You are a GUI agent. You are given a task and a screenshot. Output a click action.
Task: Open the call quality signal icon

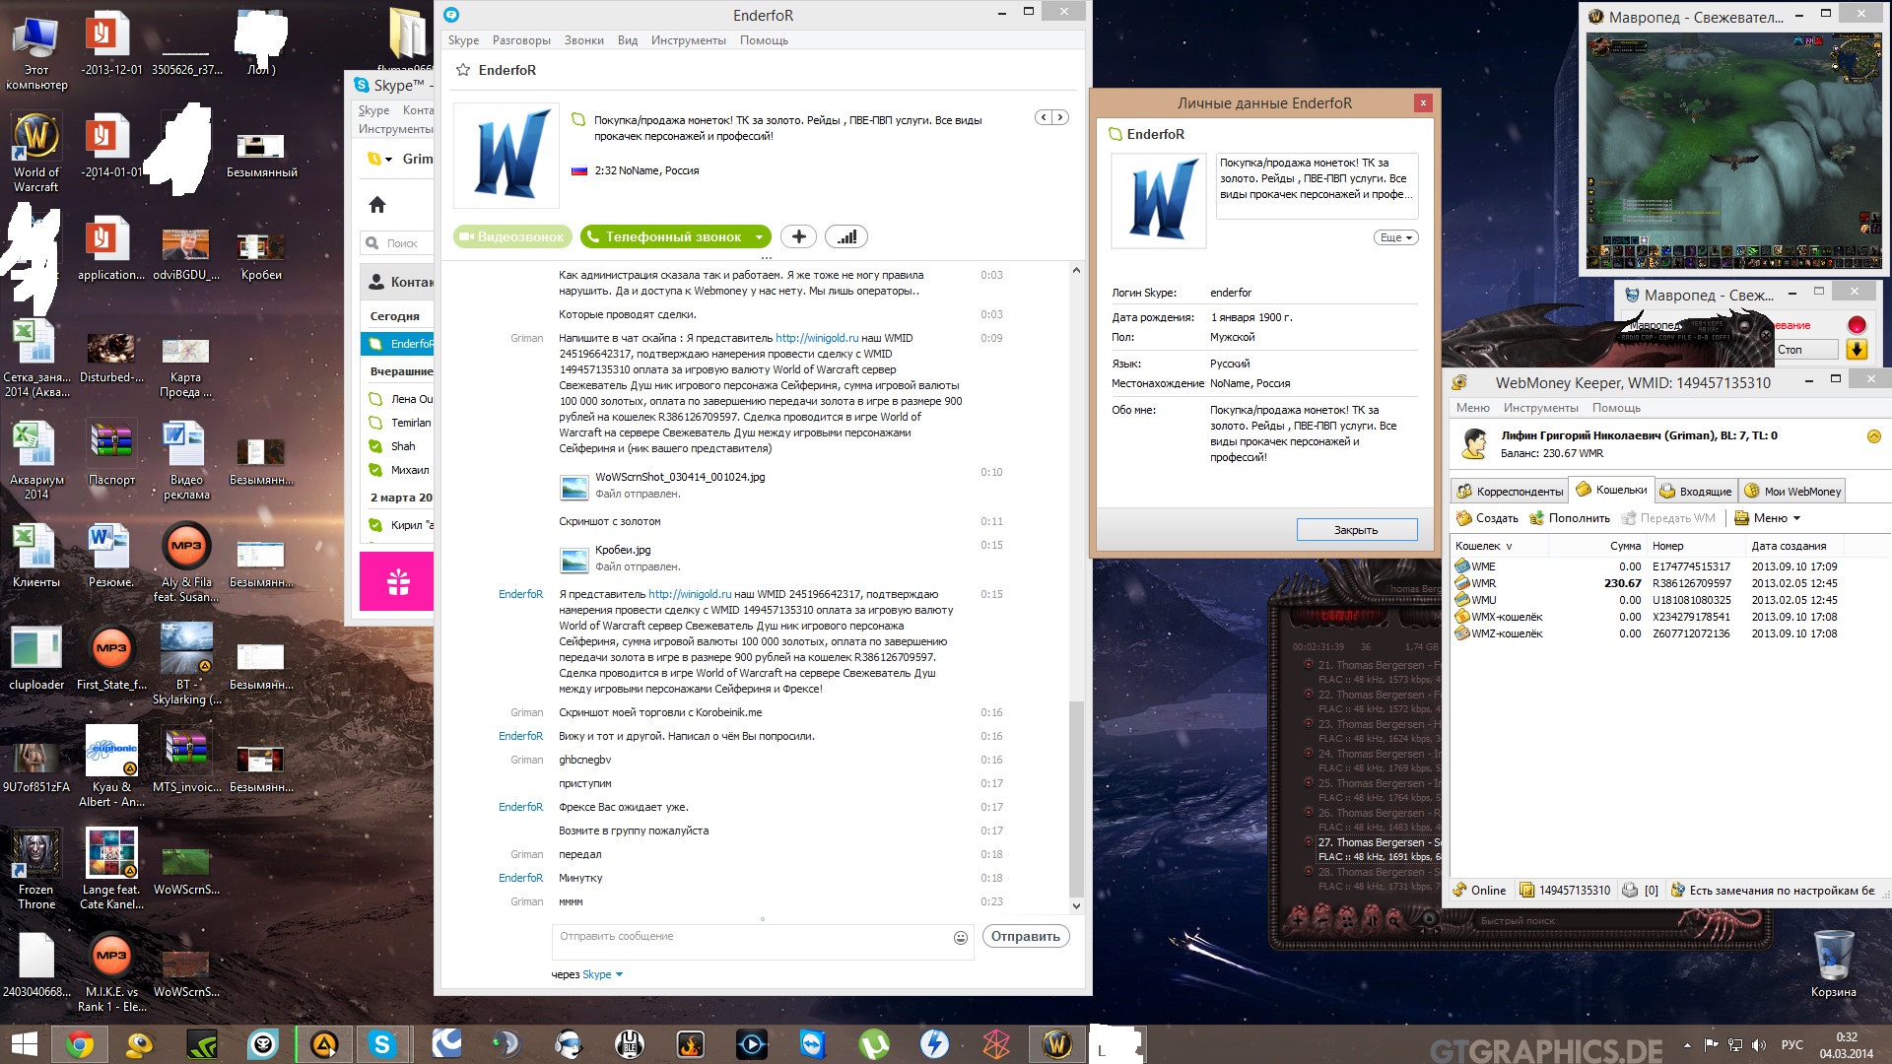846,236
